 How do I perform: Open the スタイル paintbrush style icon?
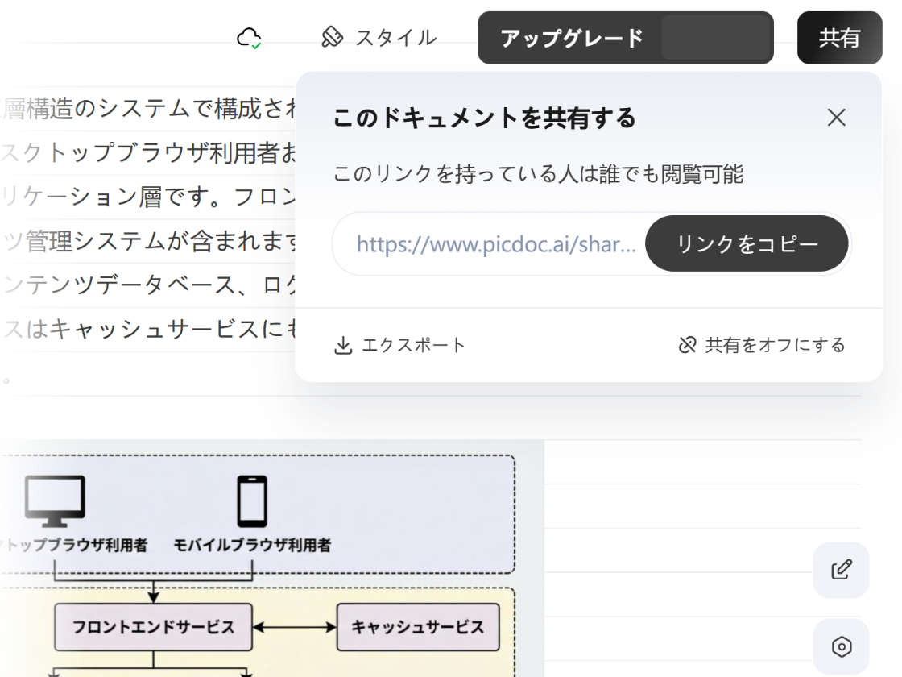332,36
